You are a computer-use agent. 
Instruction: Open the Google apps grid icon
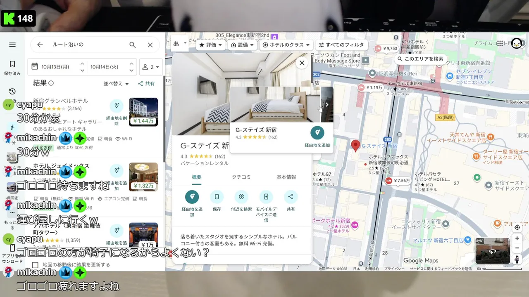pyautogui.click(x=500, y=43)
